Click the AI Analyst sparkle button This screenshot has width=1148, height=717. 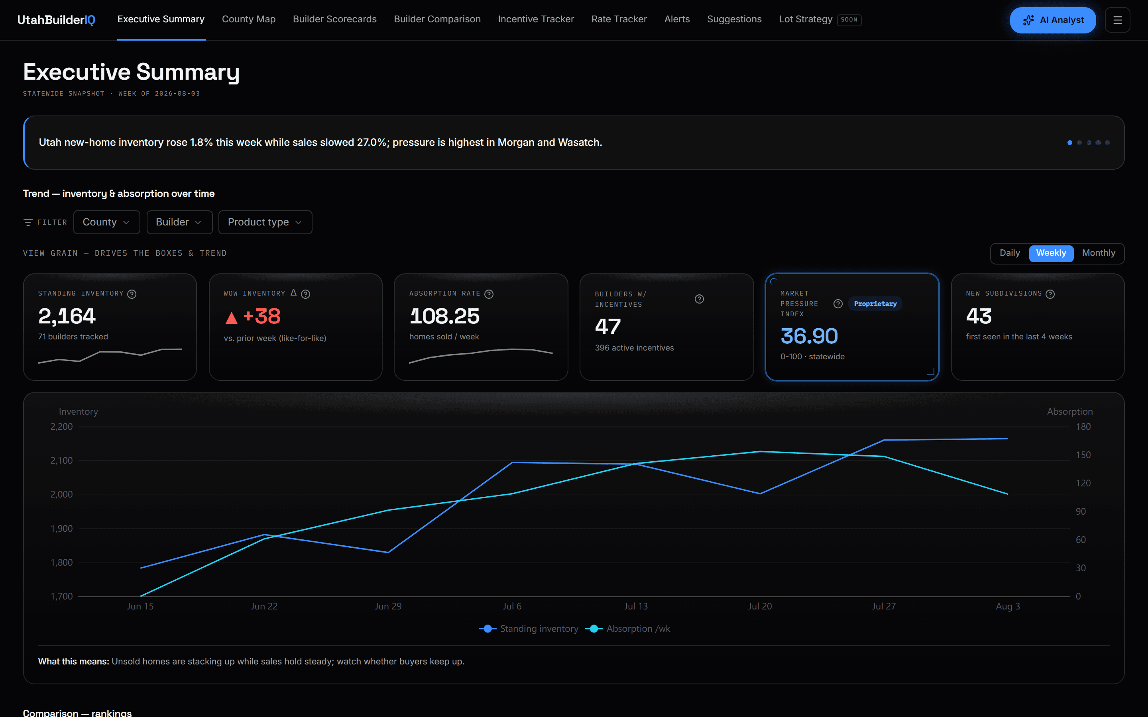tap(1053, 20)
